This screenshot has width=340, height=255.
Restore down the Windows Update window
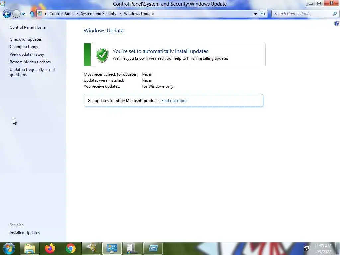(x=319, y=3)
